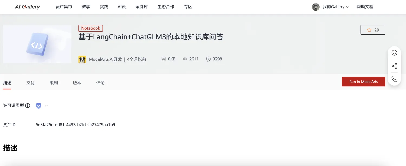Switch to the 交付 tab
This screenshot has height=166, width=406.
[x=30, y=83]
